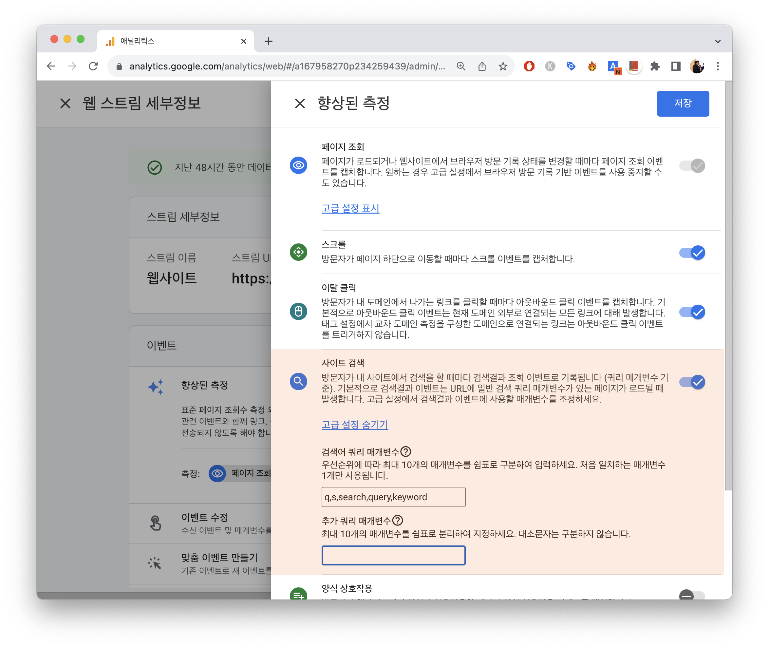The height and width of the screenshot is (648, 769).
Task: Click the share icon in address bar
Action: 482,66
